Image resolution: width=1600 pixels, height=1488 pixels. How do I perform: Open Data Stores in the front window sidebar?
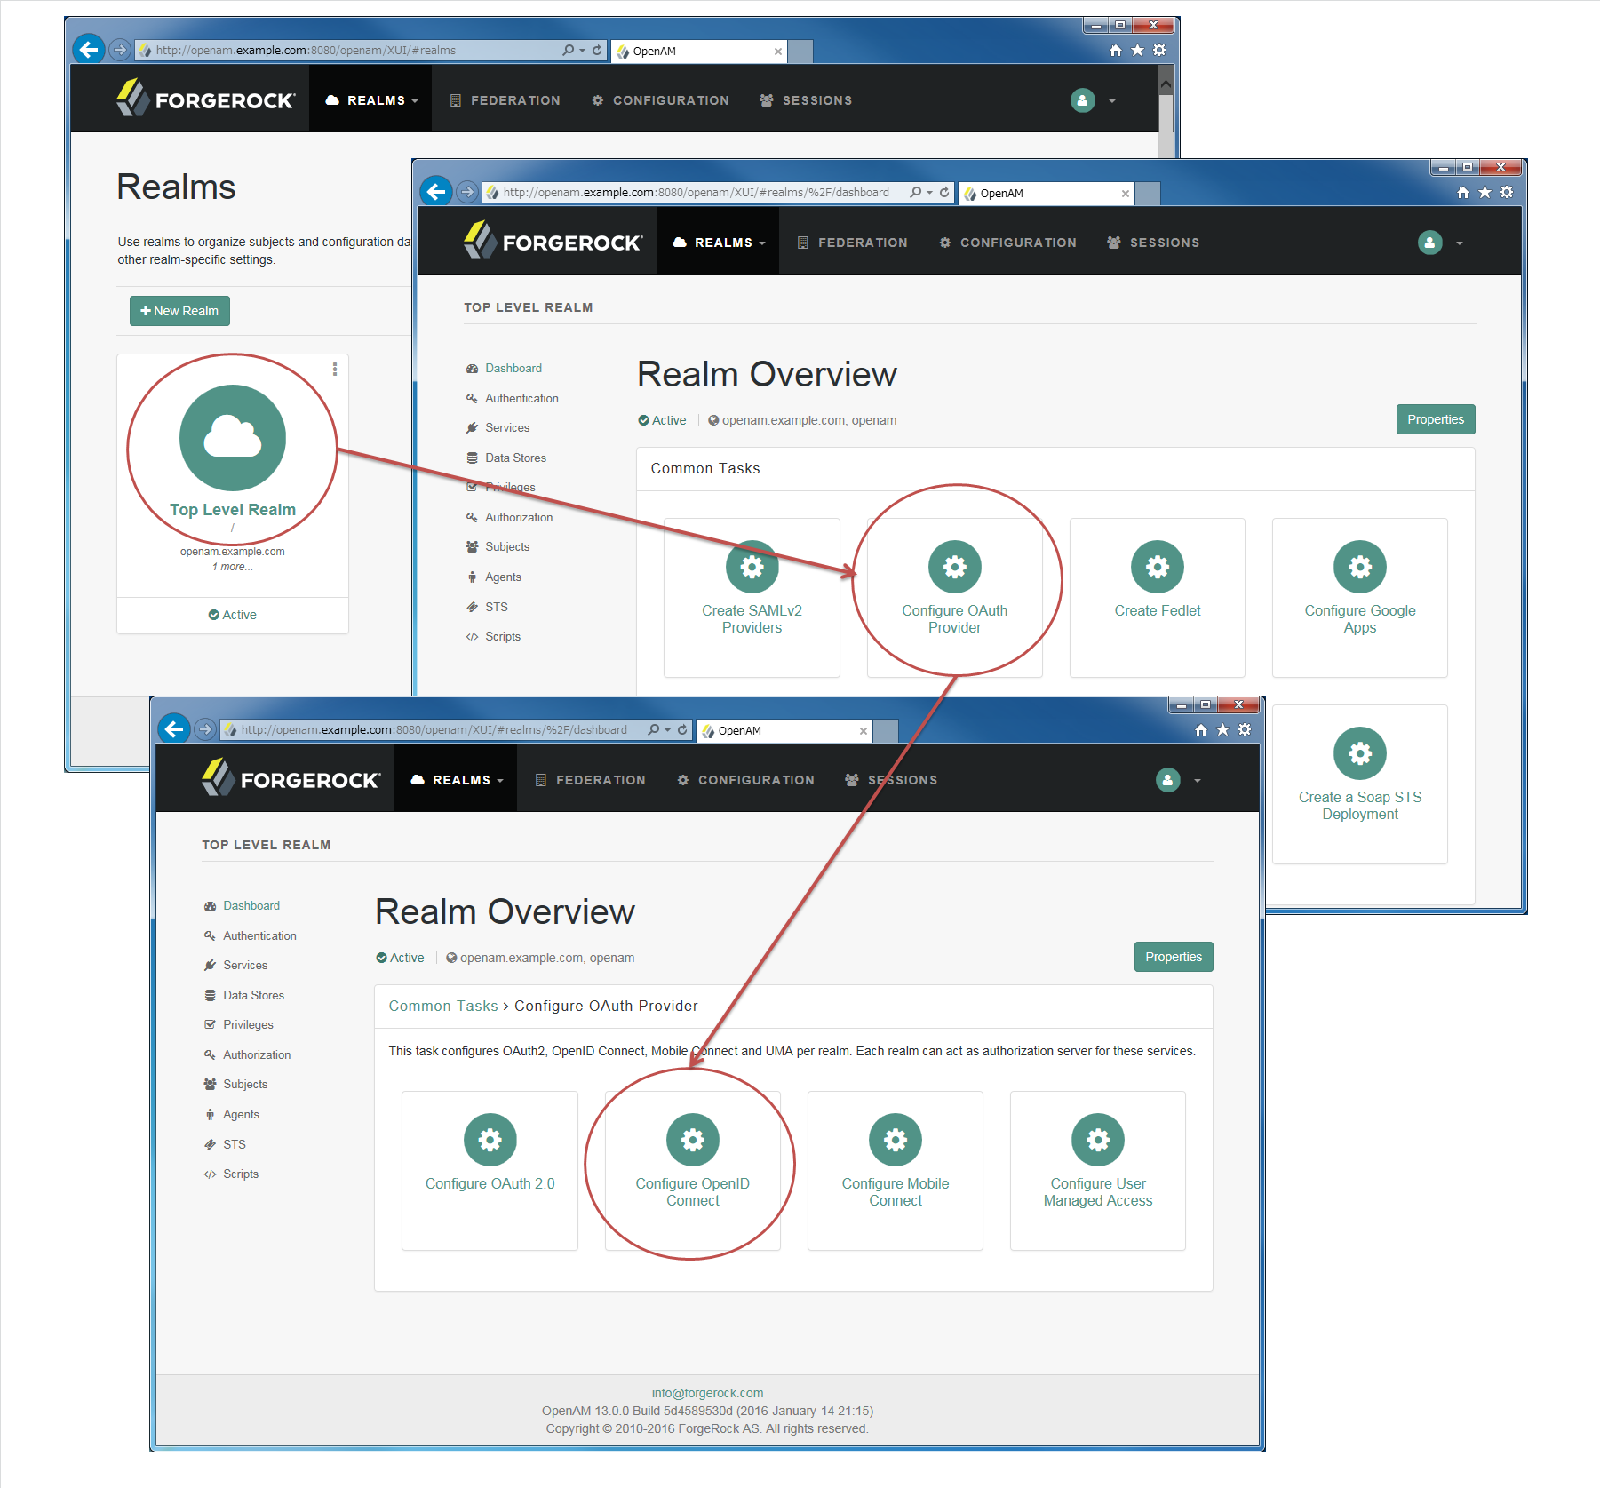pyautogui.click(x=254, y=995)
